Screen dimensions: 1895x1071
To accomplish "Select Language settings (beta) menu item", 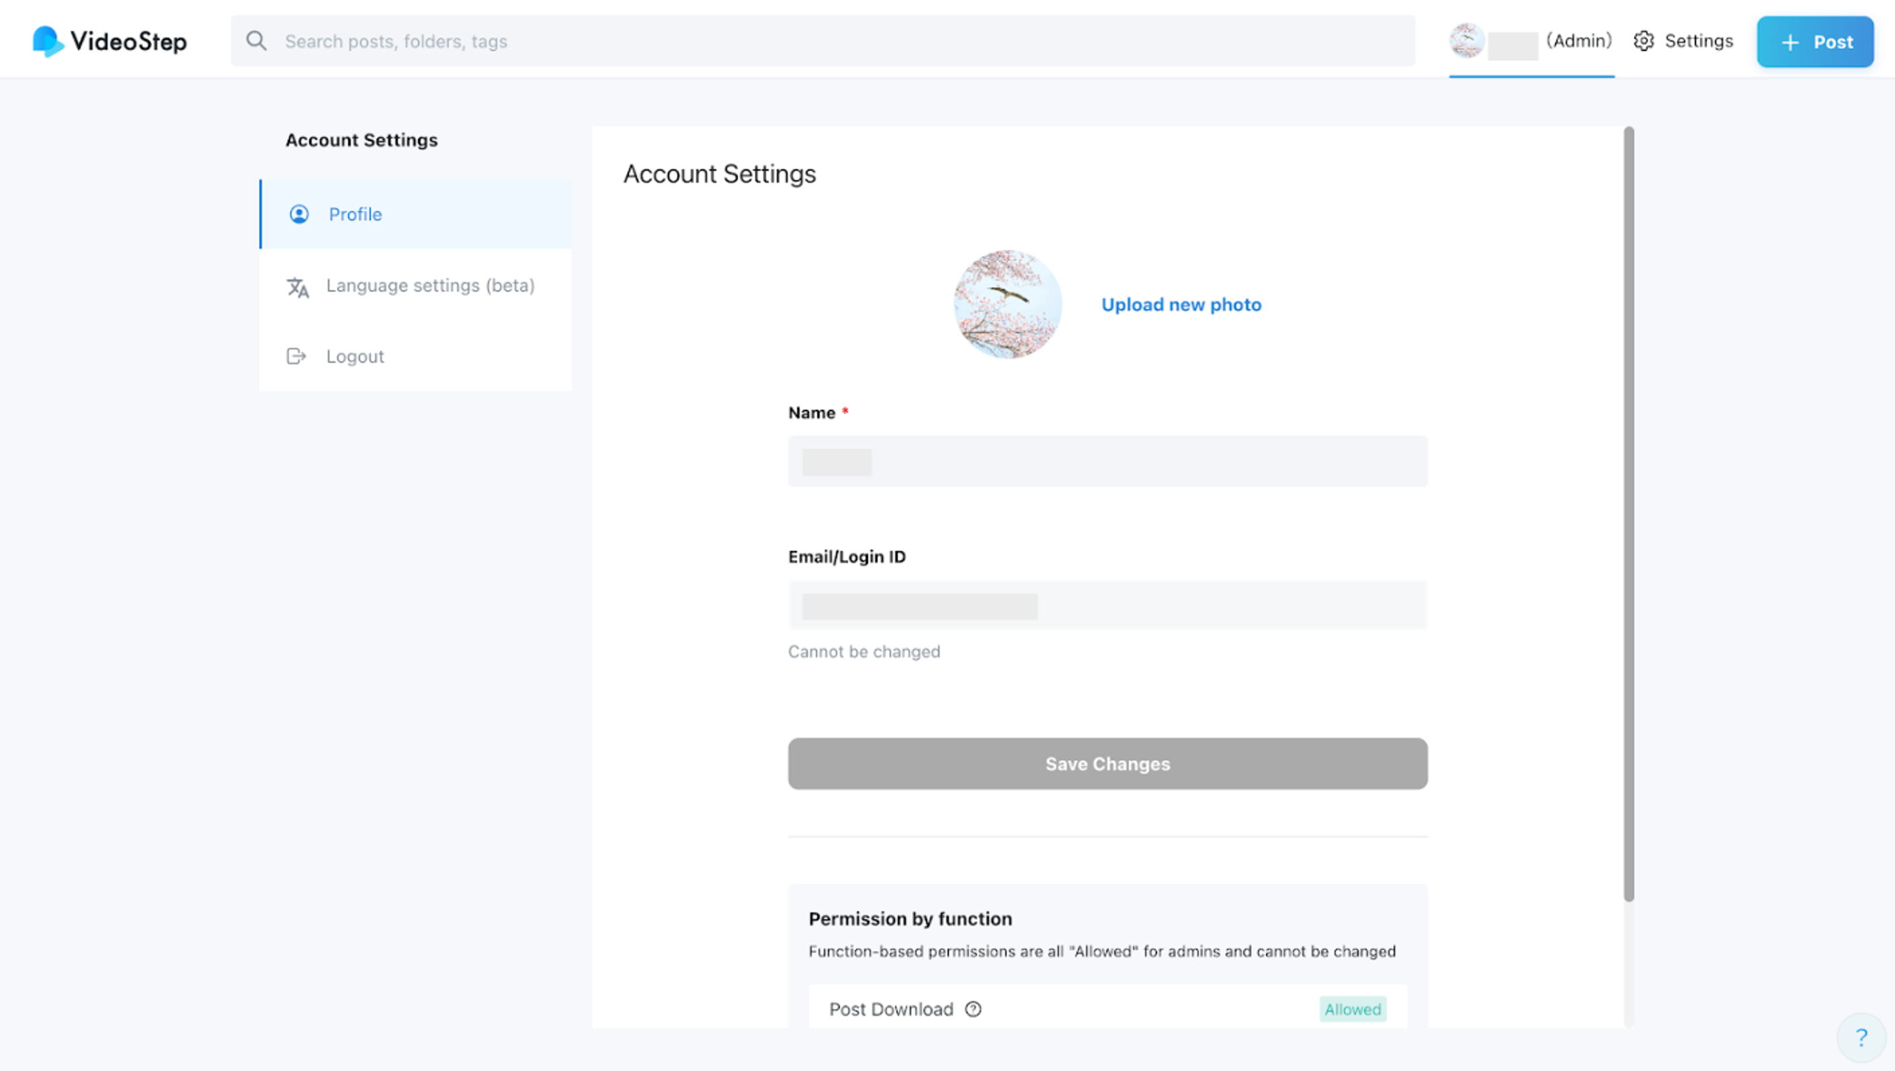I will (430, 286).
